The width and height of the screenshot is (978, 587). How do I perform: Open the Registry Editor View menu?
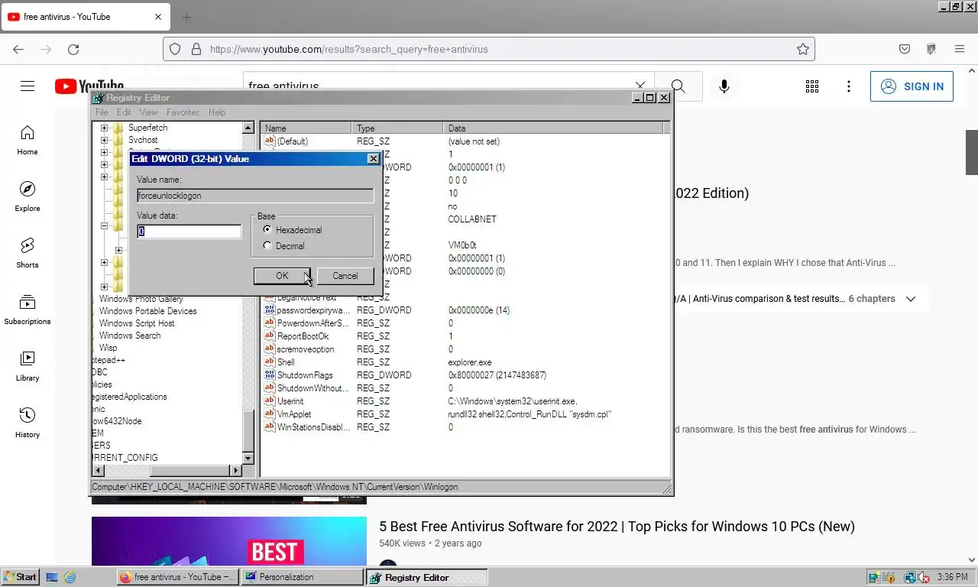148,112
